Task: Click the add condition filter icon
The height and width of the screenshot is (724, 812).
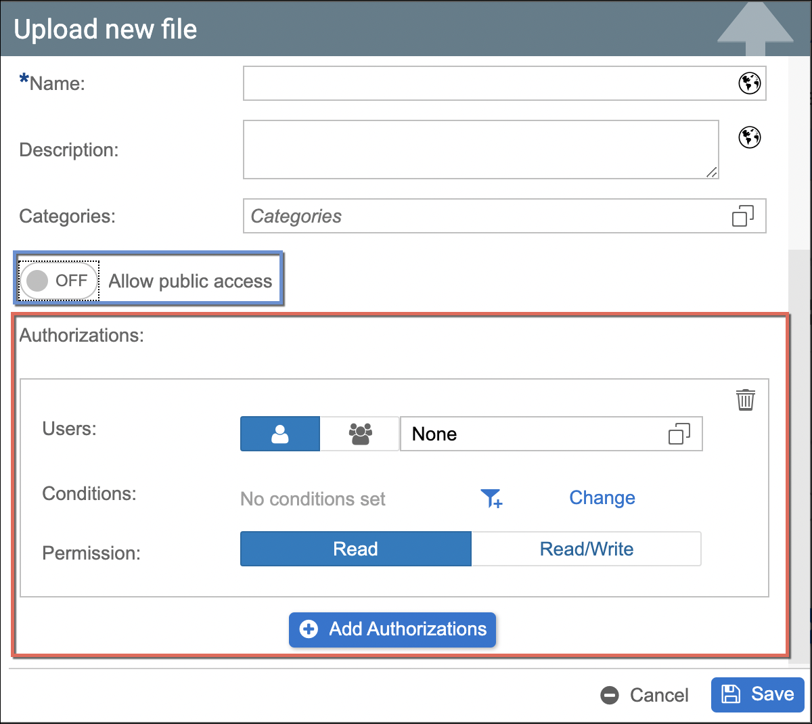Action: pyautogui.click(x=491, y=499)
